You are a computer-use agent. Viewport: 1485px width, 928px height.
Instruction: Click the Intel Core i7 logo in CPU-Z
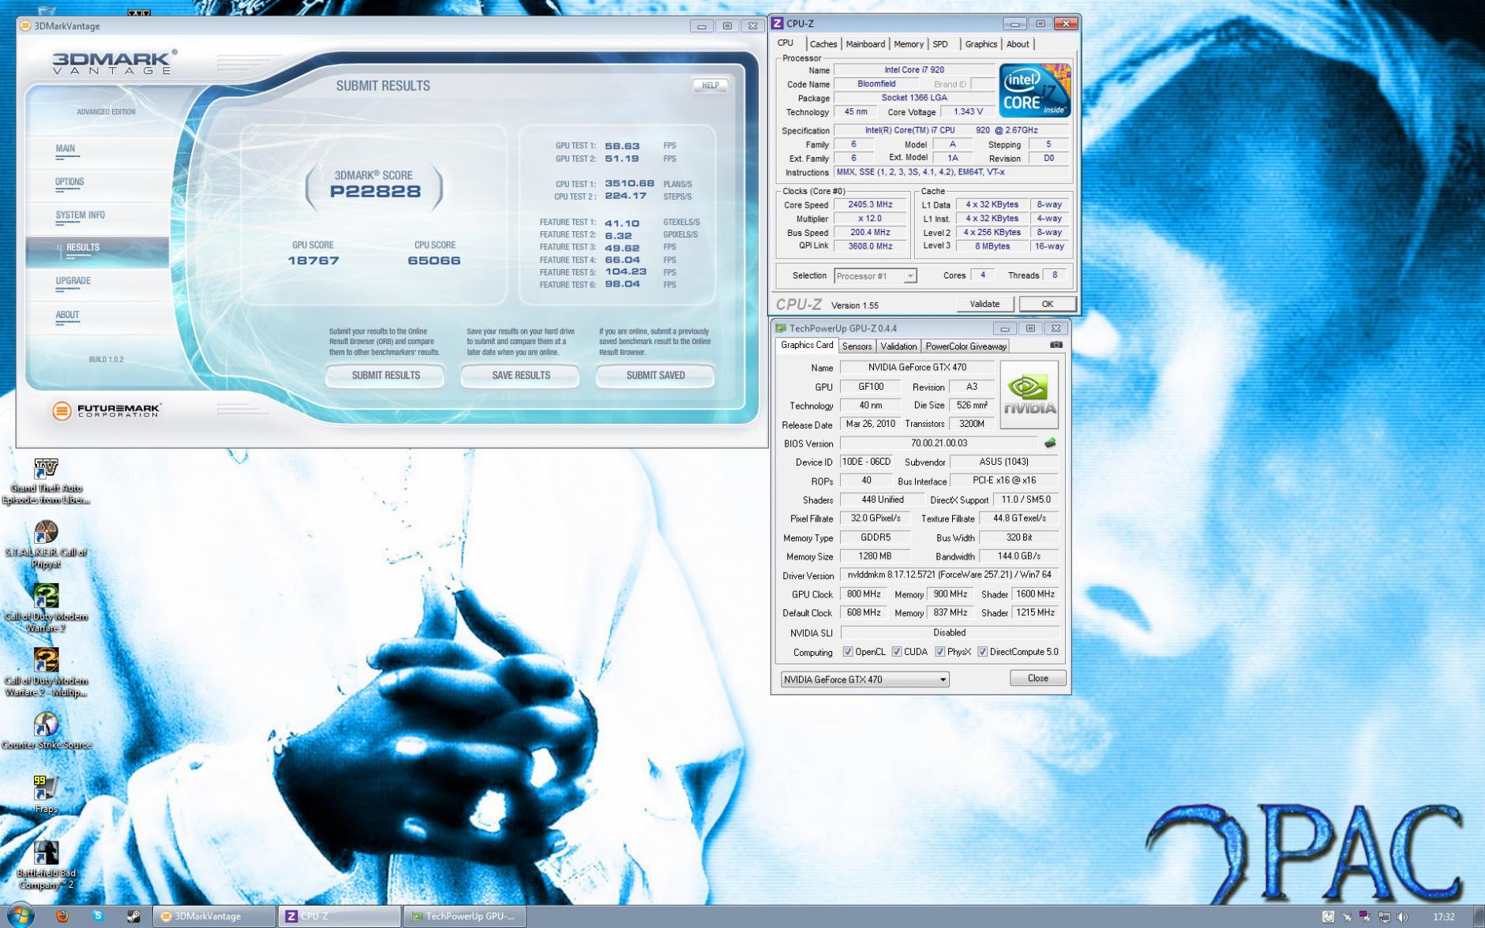click(1035, 91)
